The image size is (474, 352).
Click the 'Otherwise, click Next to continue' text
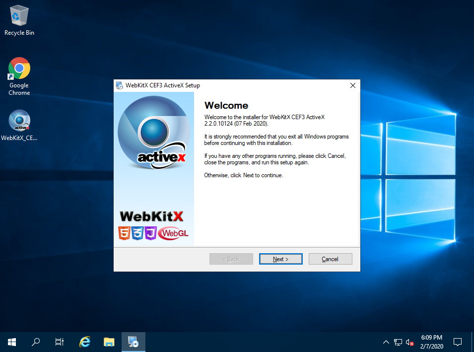tap(244, 175)
